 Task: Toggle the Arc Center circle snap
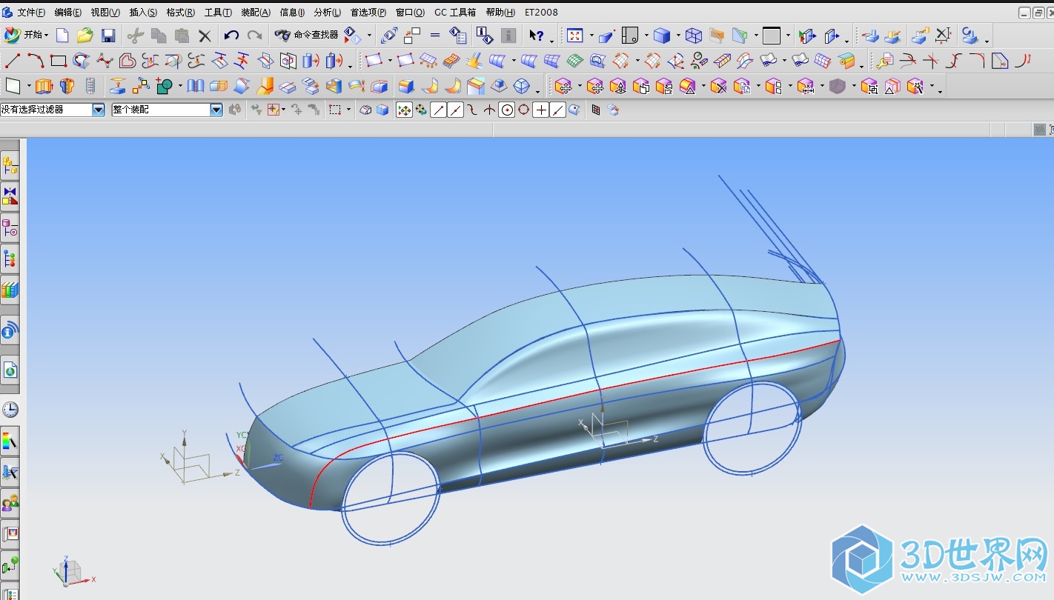pos(507,110)
